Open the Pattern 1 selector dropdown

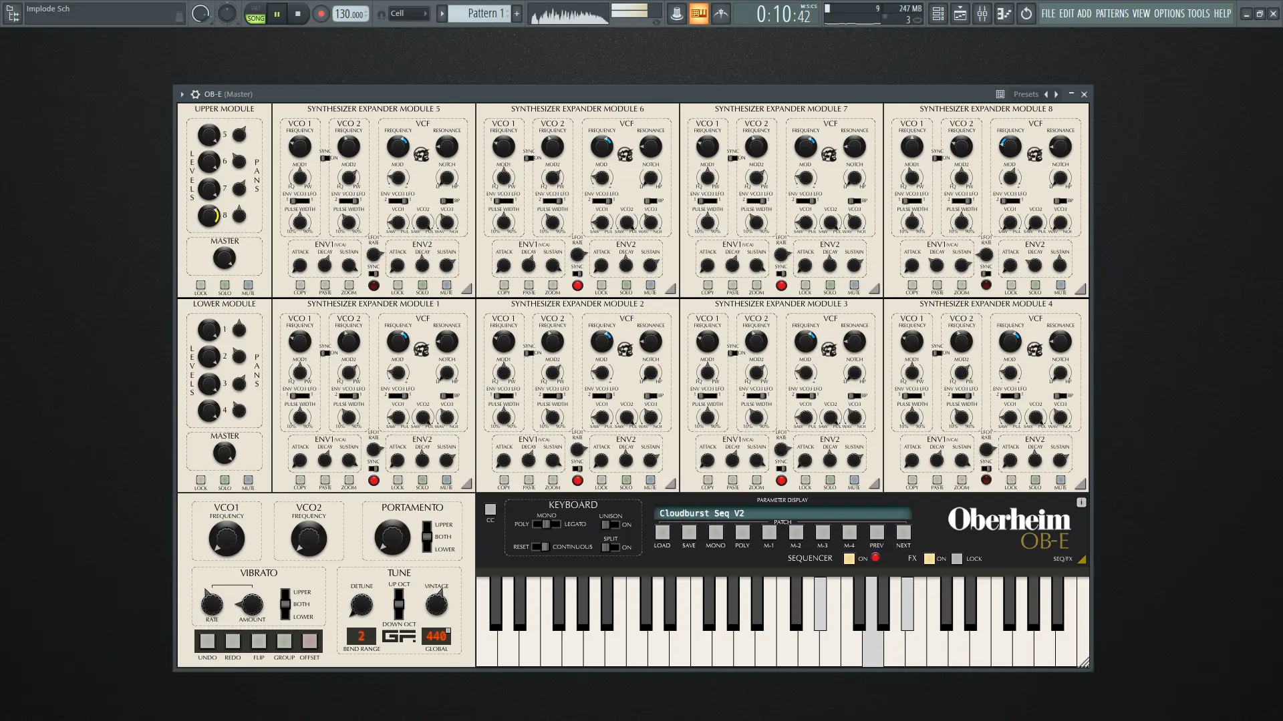[x=479, y=13]
